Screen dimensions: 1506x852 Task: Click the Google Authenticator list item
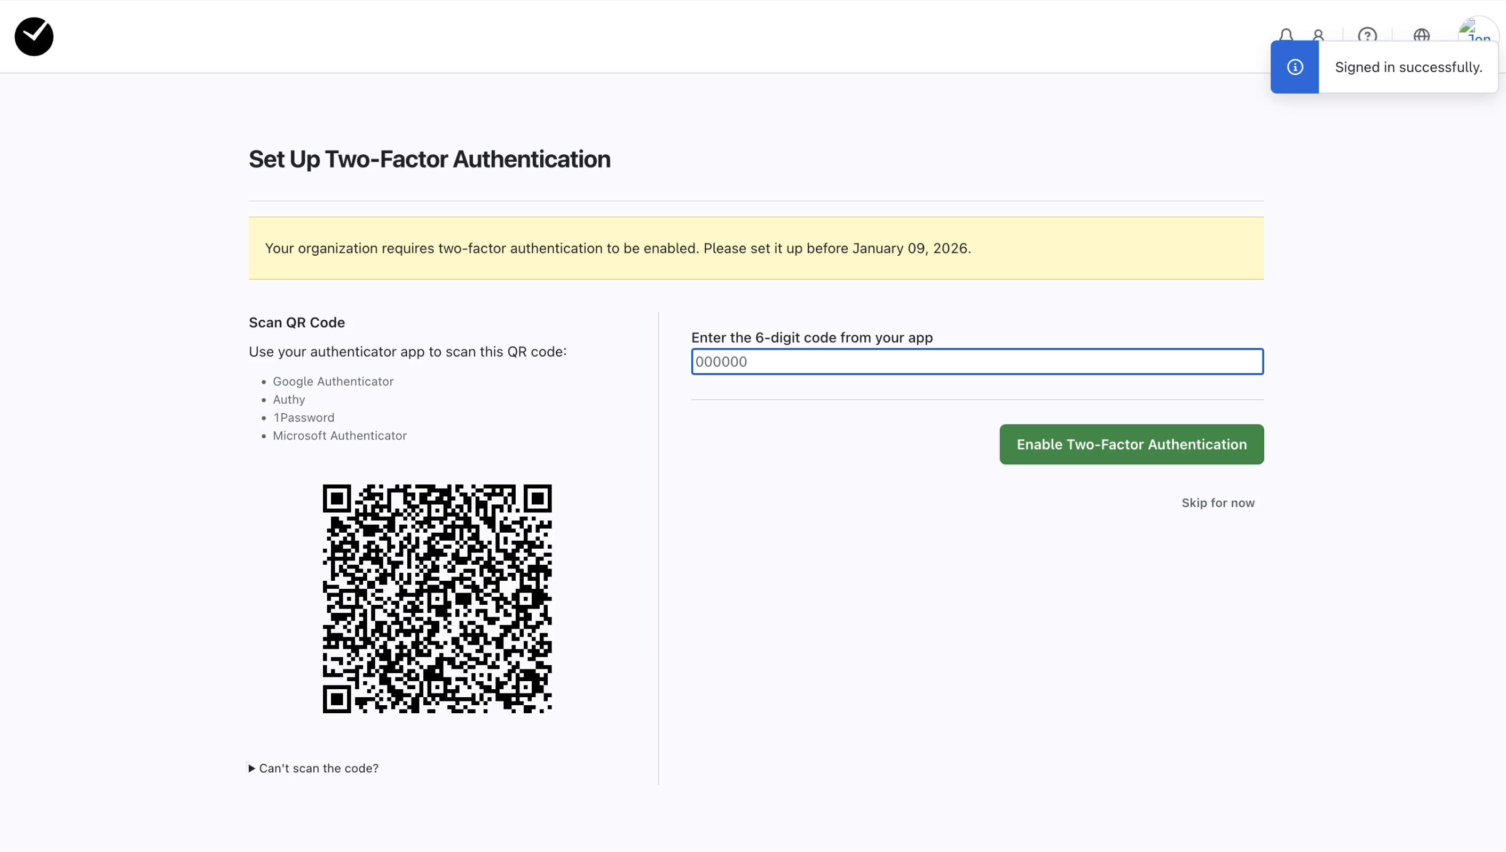[333, 382]
